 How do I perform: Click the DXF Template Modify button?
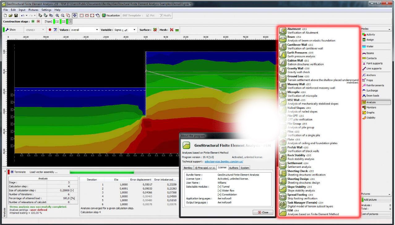[165, 15]
